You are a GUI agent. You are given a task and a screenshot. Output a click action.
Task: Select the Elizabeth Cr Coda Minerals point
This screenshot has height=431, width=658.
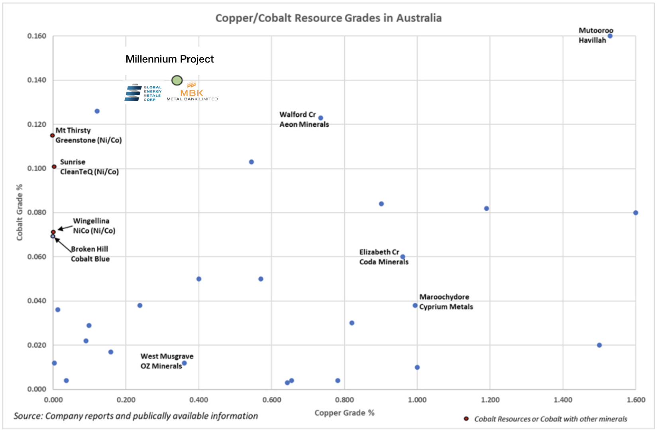click(403, 257)
